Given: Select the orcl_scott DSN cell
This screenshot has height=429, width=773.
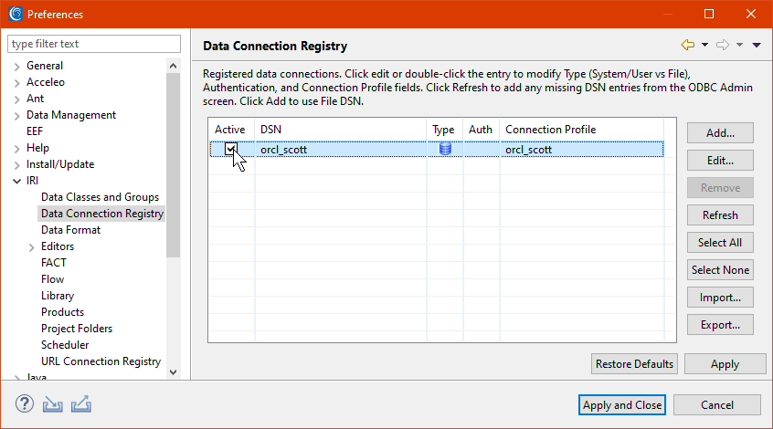Looking at the screenshot, I should [340, 150].
